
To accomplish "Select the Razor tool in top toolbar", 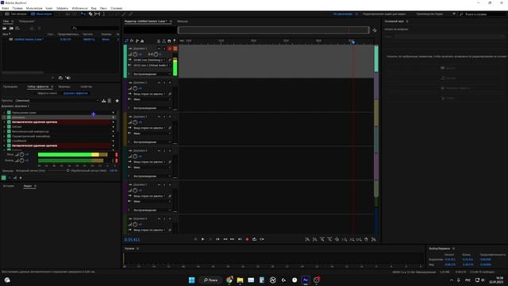I will tap(90, 14).
